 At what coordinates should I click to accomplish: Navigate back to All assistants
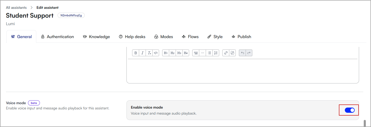click(16, 8)
